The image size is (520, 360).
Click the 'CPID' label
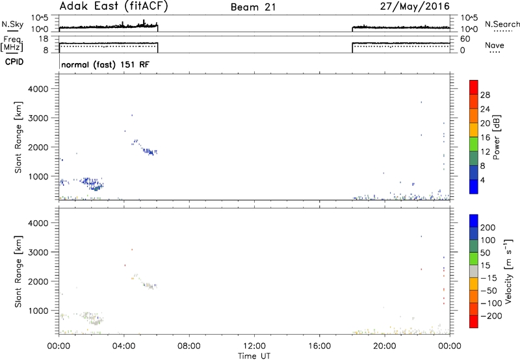pos(14,62)
